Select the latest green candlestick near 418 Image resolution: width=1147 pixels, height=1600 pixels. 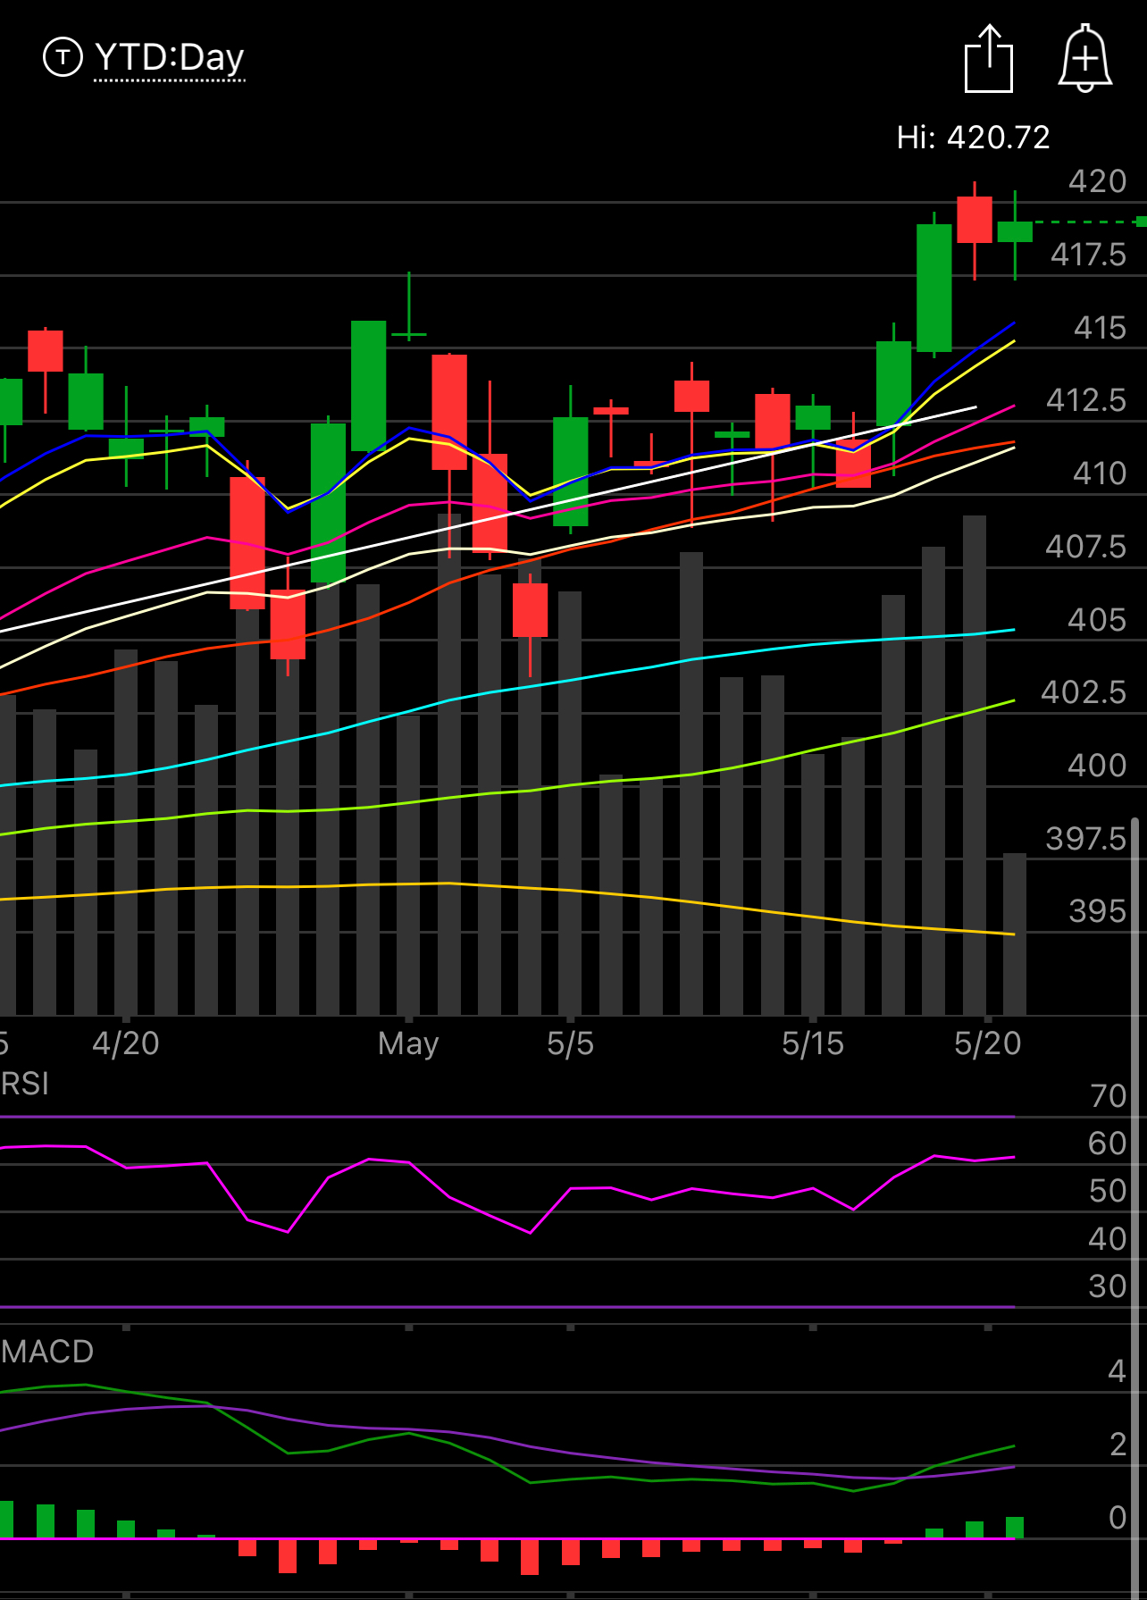coord(1015,232)
